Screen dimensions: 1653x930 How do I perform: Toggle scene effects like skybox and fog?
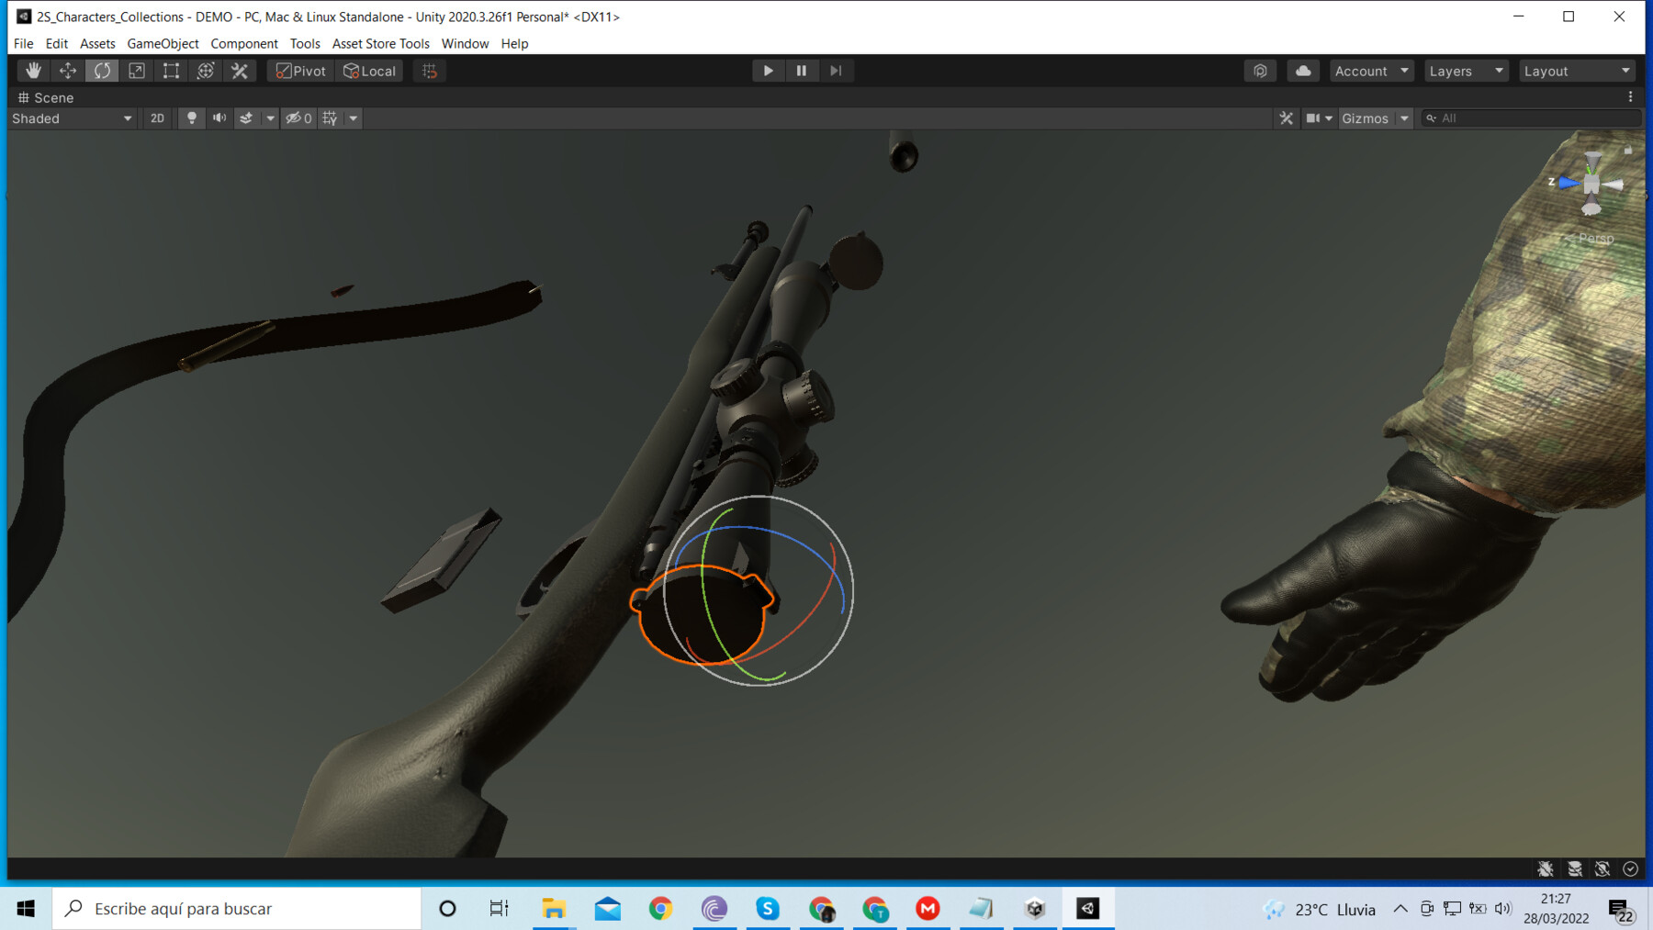point(246,118)
